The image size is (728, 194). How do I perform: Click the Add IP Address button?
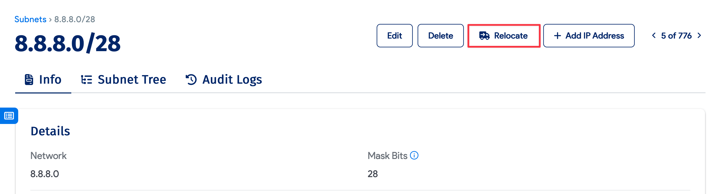pos(594,36)
